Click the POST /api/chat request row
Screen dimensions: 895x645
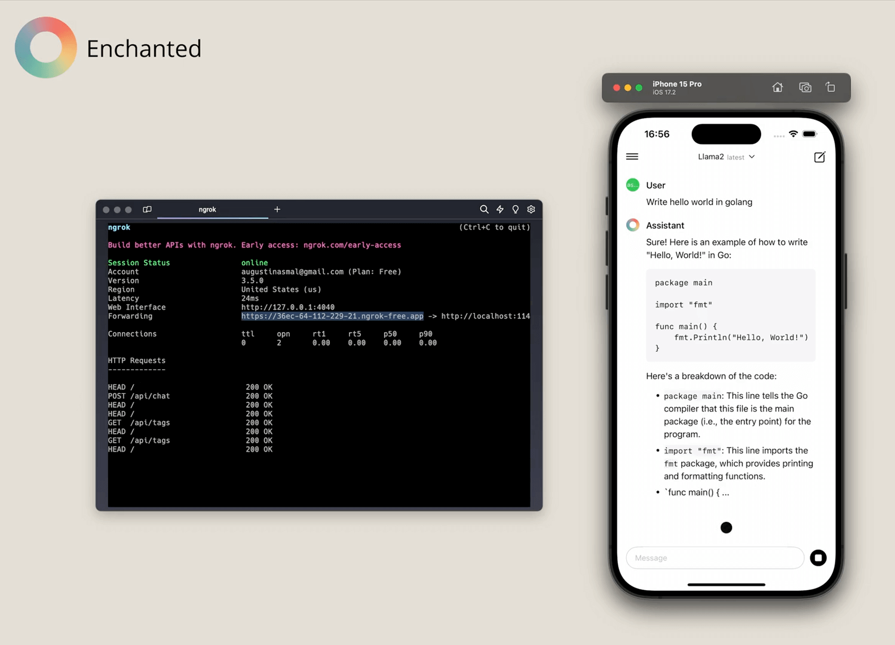point(190,396)
